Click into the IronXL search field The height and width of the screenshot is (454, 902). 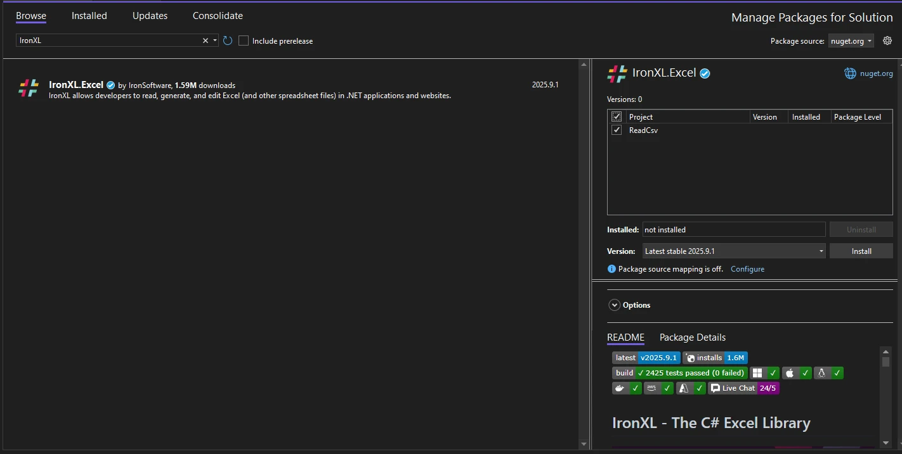108,41
